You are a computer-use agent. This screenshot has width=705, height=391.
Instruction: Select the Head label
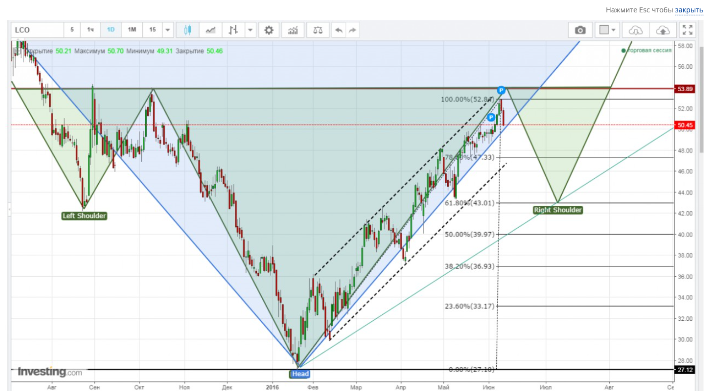point(300,374)
